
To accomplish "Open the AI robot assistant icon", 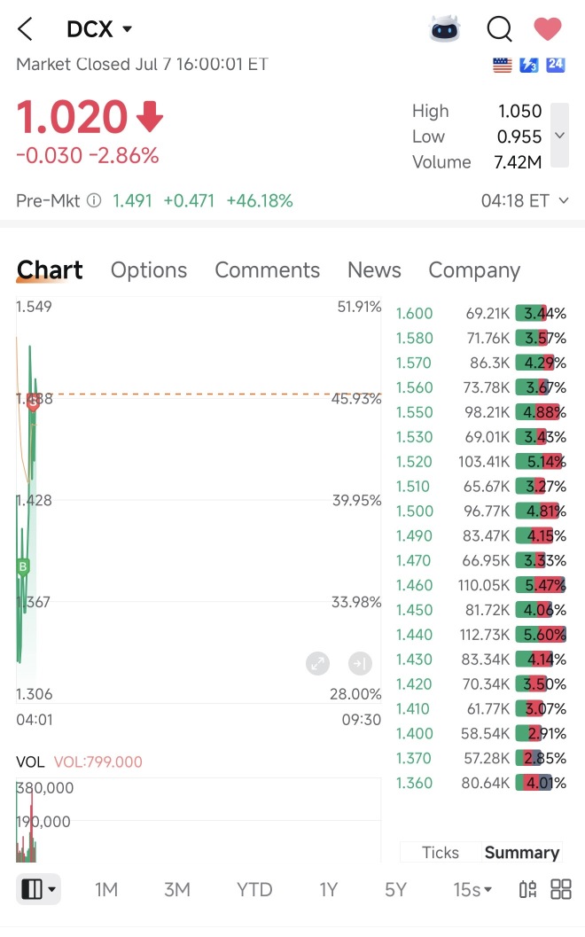I will tap(445, 28).
